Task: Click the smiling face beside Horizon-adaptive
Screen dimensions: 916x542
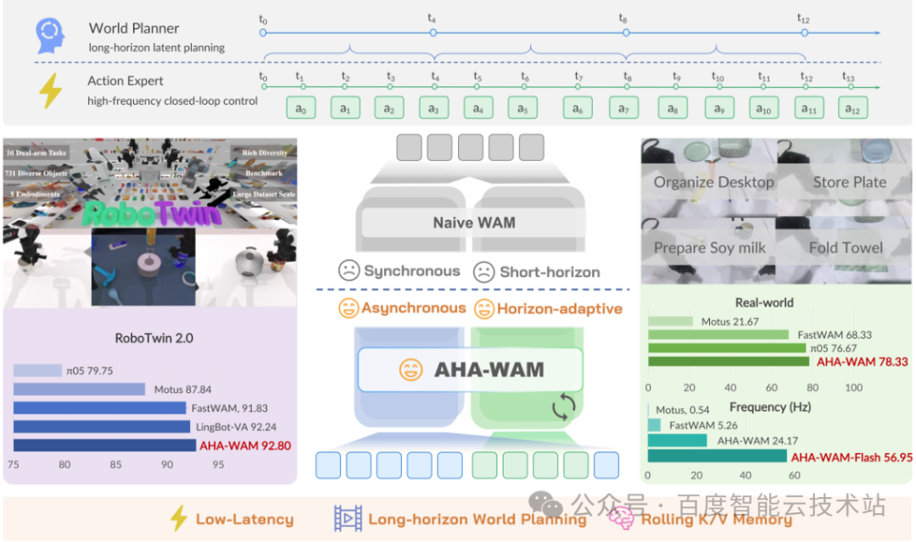Action: [x=483, y=308]
